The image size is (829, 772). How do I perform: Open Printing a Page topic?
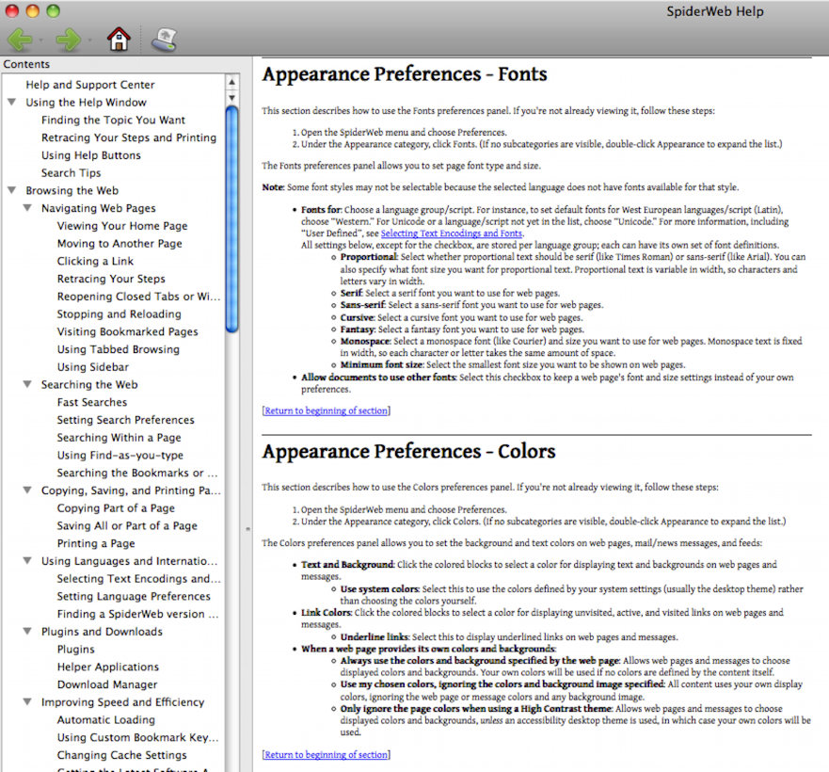tap(96, 543)
